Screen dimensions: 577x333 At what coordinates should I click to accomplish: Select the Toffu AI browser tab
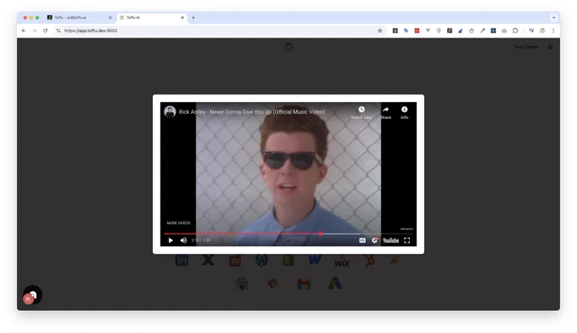click(x=152, y=17)
